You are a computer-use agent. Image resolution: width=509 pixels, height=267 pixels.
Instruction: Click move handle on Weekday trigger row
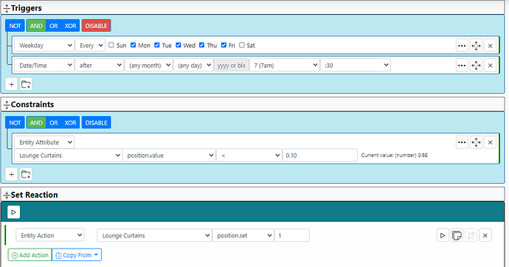click(476, 46)
